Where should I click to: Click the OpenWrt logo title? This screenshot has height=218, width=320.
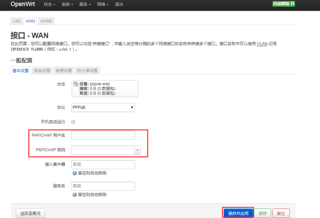[x=23, y=4]
